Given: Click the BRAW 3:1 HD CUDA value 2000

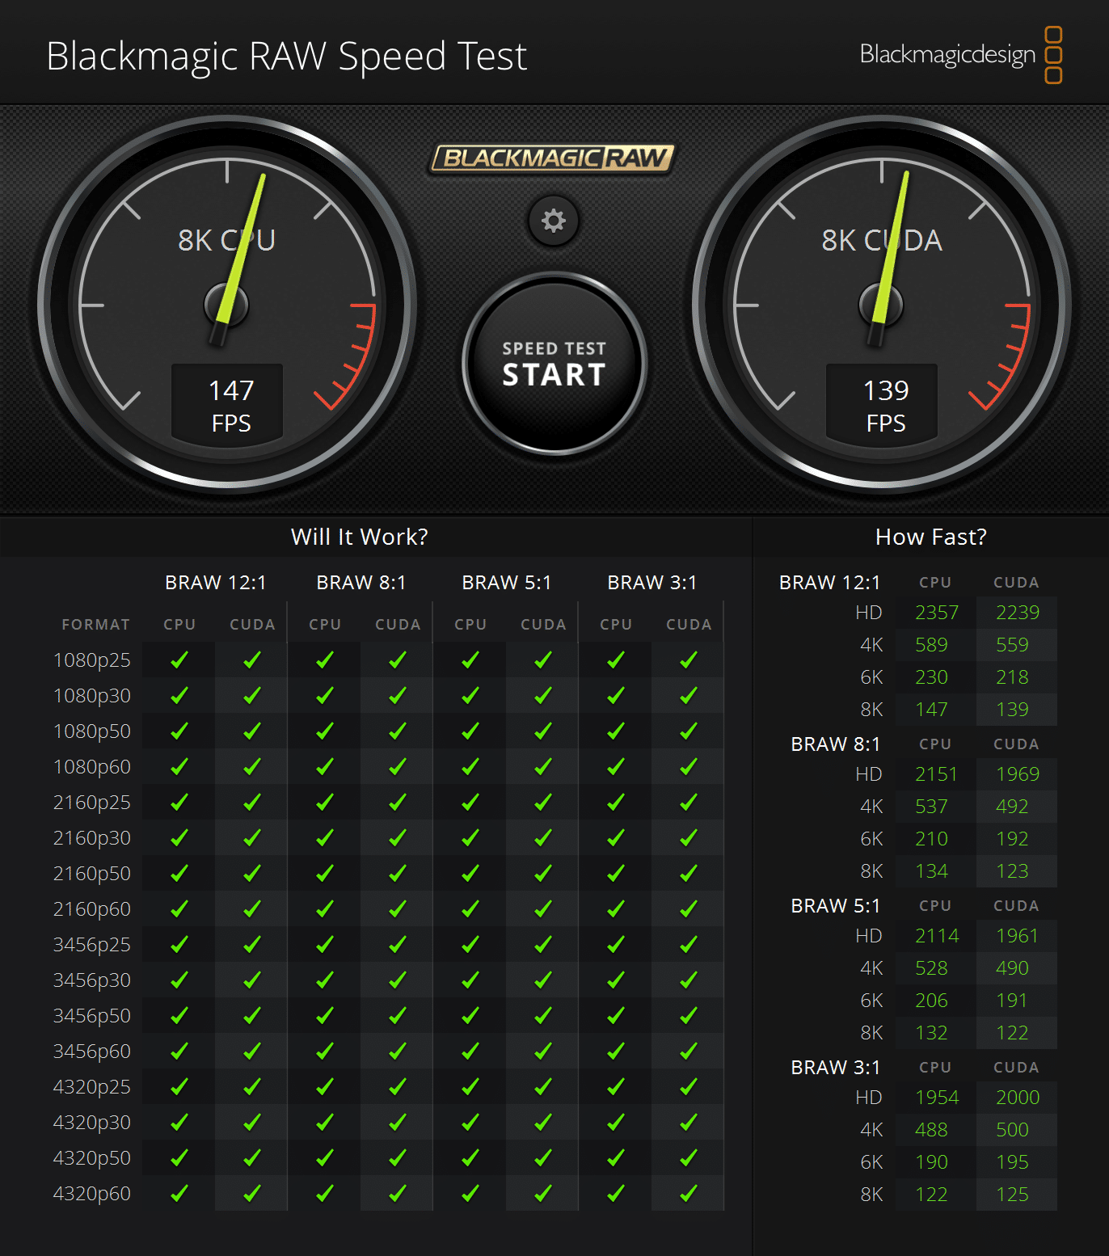Looking at the screenshot, I should [x=1017, y=1098].
